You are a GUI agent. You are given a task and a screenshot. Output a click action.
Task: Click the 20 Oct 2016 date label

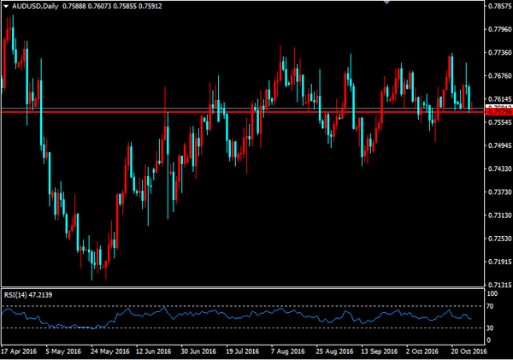click(469, 351)
